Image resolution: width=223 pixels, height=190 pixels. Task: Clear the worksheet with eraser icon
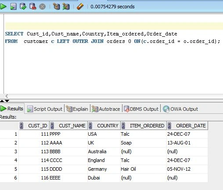coord(80,7)
